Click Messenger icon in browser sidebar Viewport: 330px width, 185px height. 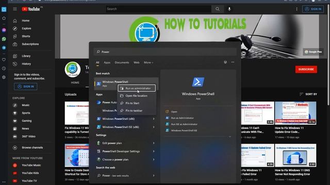[x=4, y=30]
